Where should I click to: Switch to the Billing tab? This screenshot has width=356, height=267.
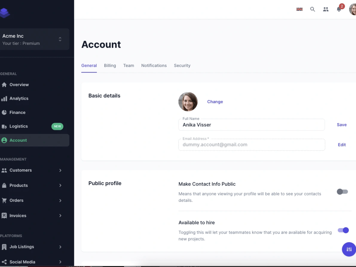110,66
